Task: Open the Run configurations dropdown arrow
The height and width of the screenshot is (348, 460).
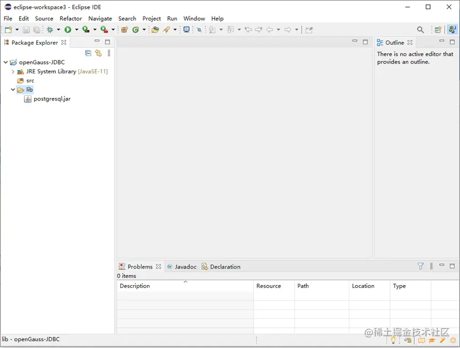Action: tap(77, 30)
